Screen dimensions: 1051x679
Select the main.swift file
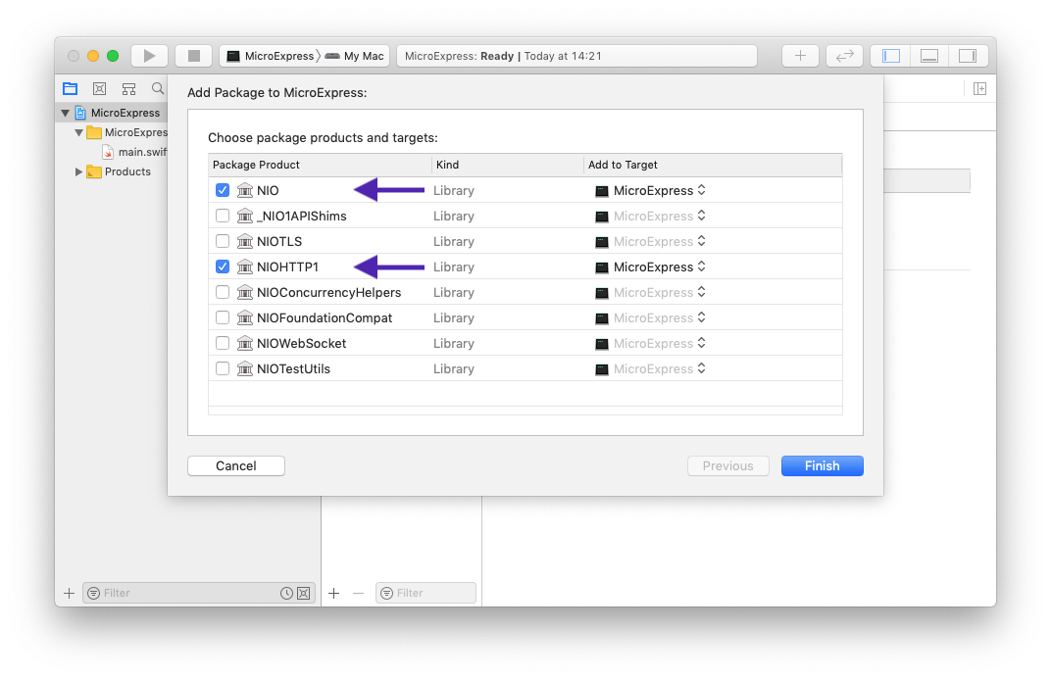[134, 152]
